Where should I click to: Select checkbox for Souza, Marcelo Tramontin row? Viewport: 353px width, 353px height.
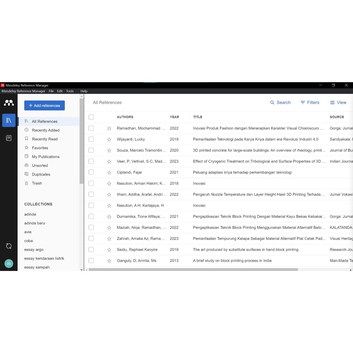(91, 150)
